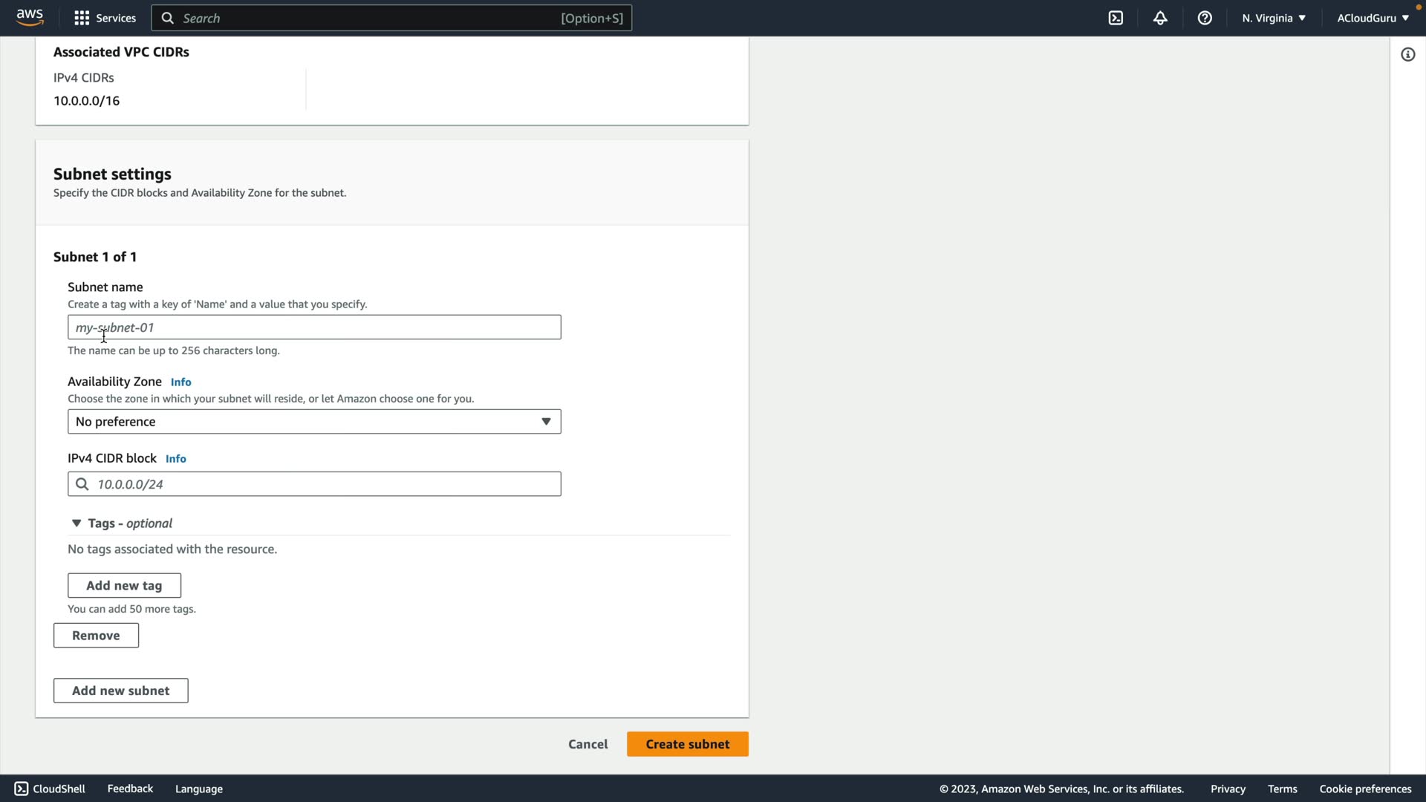This screenshot has height=802, width=1426.
Task: Click the Subnet name input field
Action: tap(314, 327)
